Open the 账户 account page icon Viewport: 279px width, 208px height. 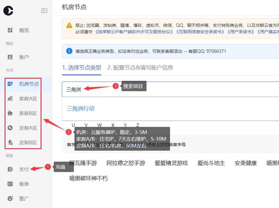click(x=10, y=57)
